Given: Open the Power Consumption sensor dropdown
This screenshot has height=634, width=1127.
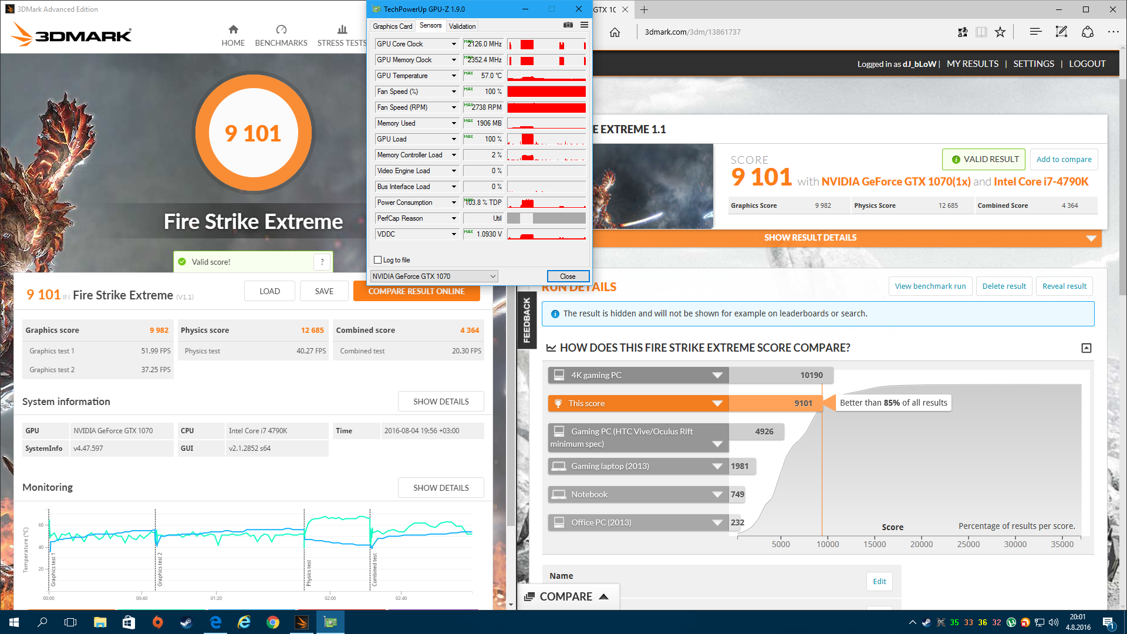Looking at the screenshot, I should (453, 203).
